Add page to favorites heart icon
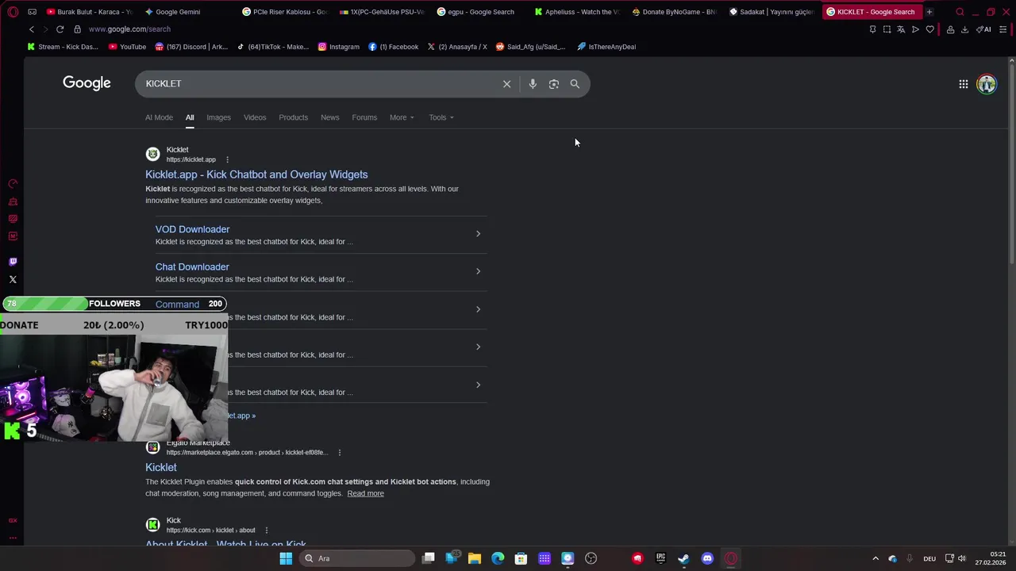The height and width of the screenshot is (571, 1016). [x=929, y=29]
